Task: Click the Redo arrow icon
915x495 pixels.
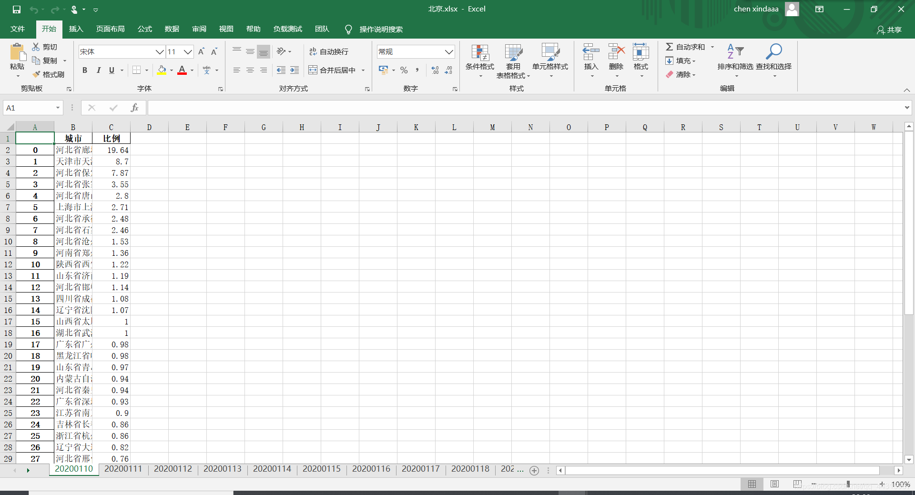Action: pos(55,10)
